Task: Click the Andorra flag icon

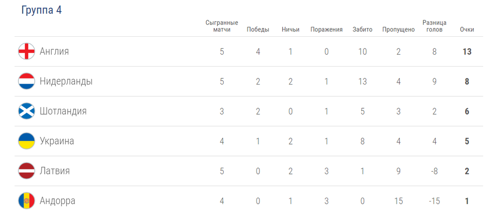Action: coord(26,201)
